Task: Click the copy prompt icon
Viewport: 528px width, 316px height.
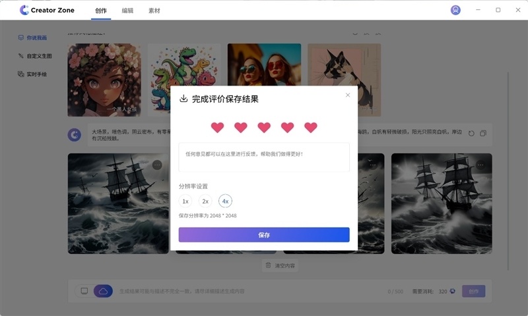Action: click(x=483, y=134)
